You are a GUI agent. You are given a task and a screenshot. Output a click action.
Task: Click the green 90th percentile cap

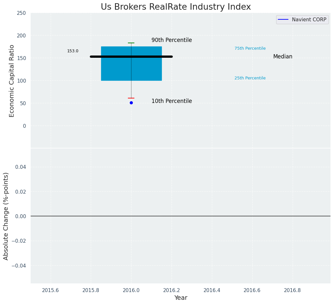click(131, 43)
